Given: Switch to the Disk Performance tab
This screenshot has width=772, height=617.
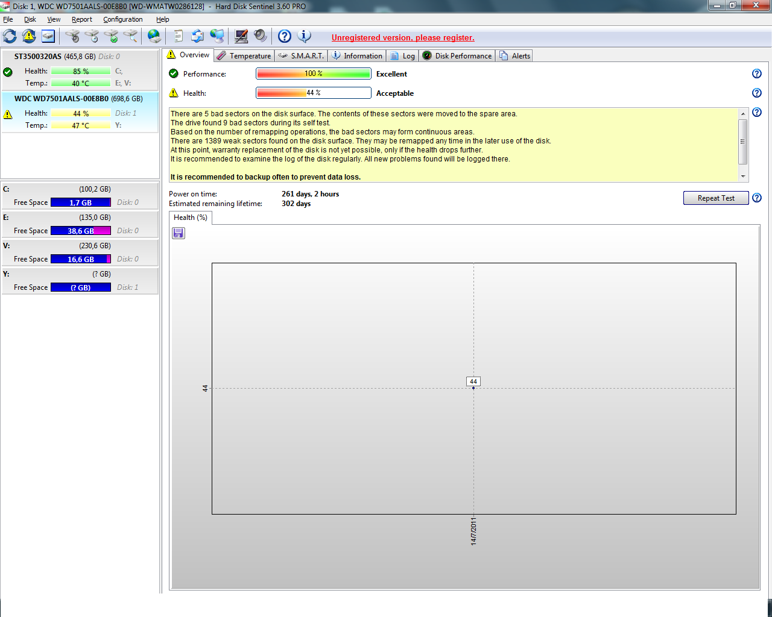Looking at the screenshot, I should click(457, 56).
